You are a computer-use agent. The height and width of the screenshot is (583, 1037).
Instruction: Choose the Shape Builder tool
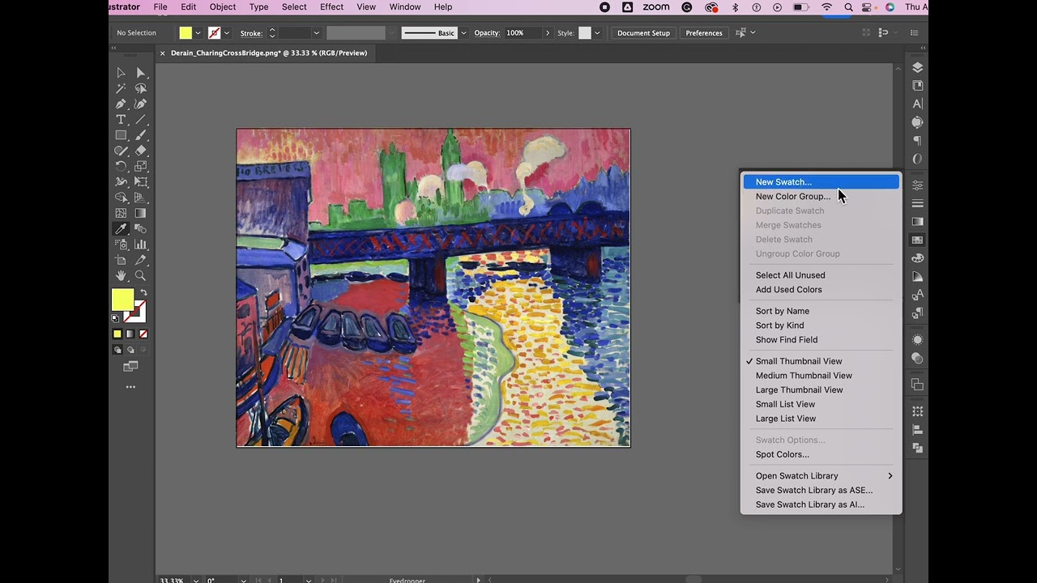[x=121, y=198]
